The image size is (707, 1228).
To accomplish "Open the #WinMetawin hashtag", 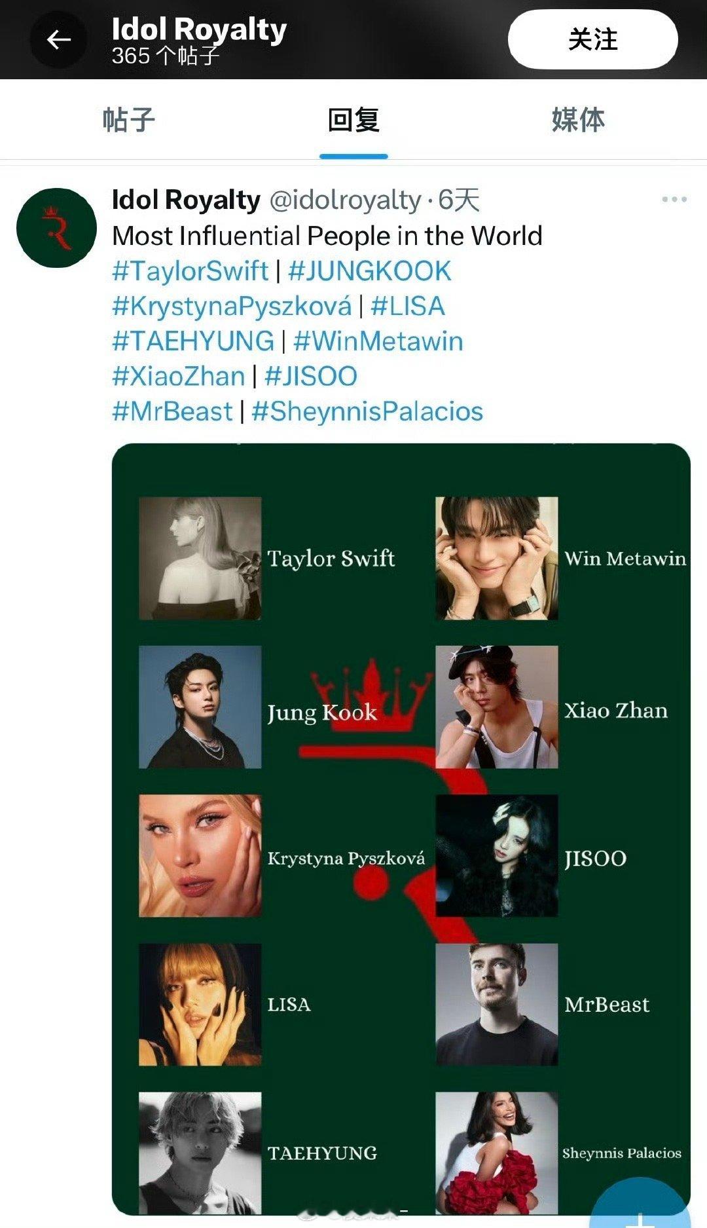I will (x=378, y=341).
